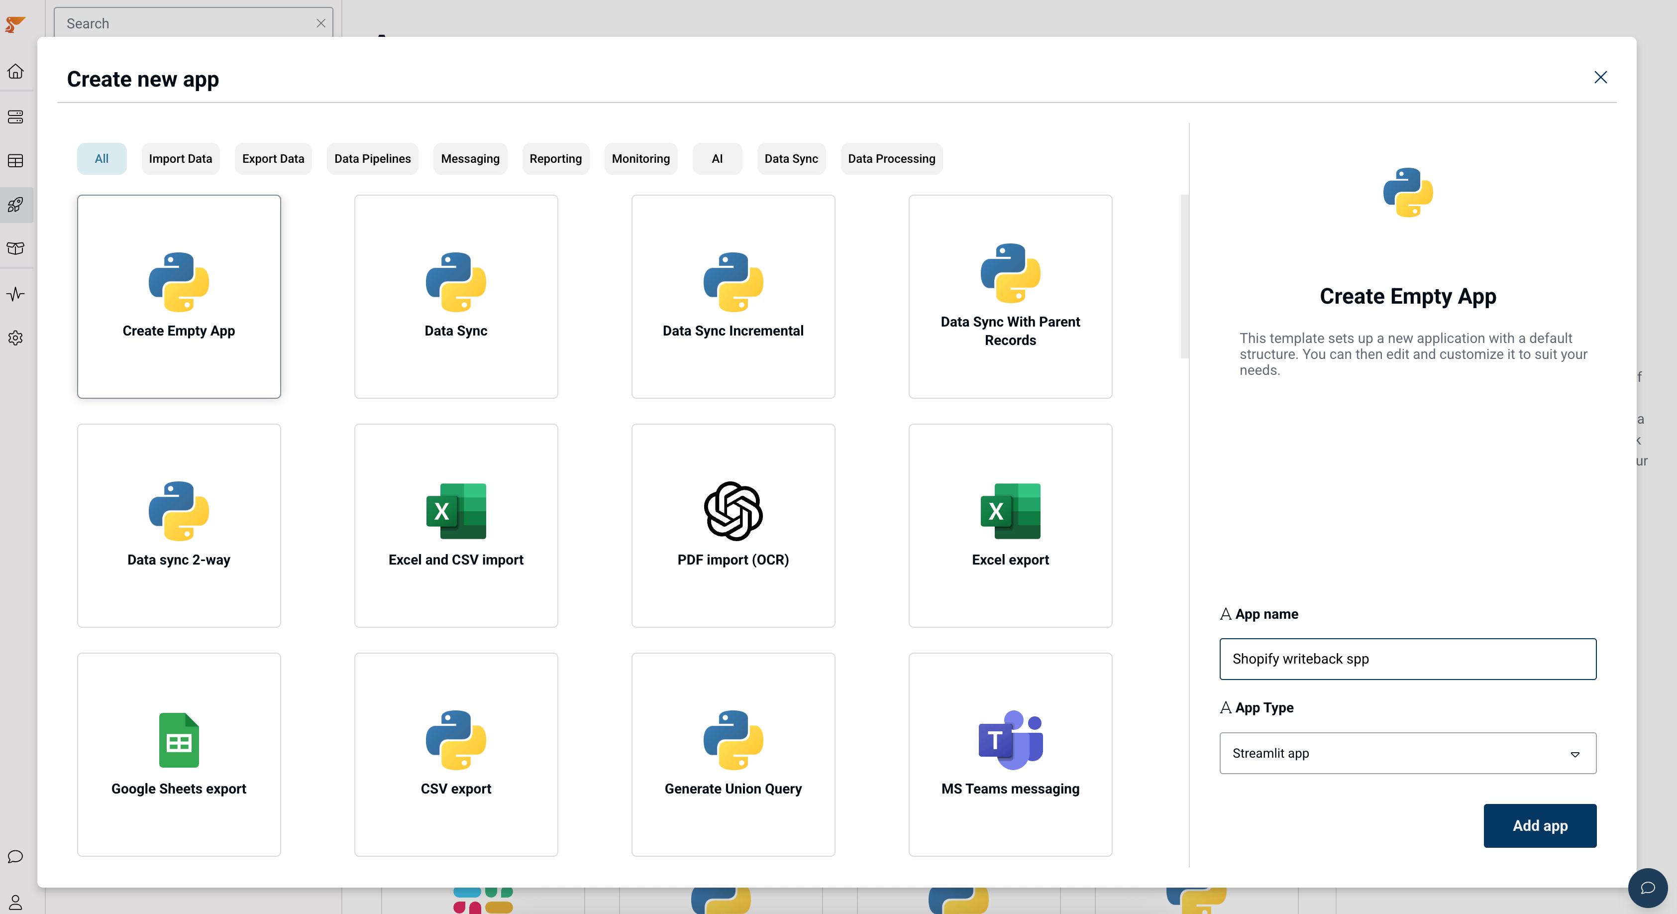This screenshot has height=914, width=1677.
Task: Select the PDF import (OCR) template
Action: (733, 526)
